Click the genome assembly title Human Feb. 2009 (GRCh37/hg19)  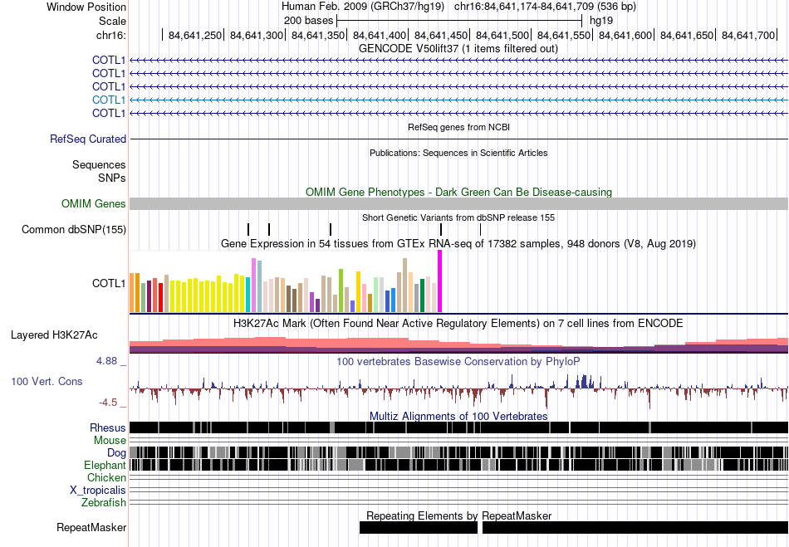coord(362,7)
